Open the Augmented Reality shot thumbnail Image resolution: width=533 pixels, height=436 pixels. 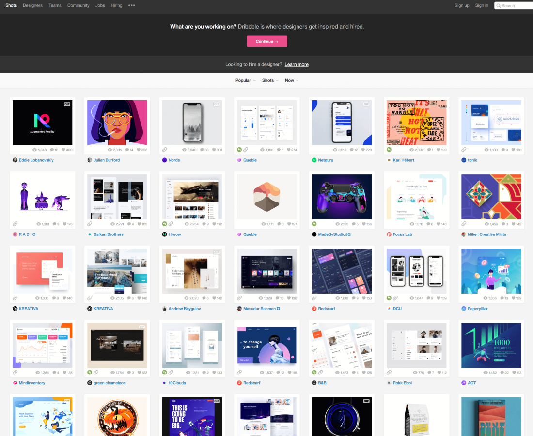43,123
